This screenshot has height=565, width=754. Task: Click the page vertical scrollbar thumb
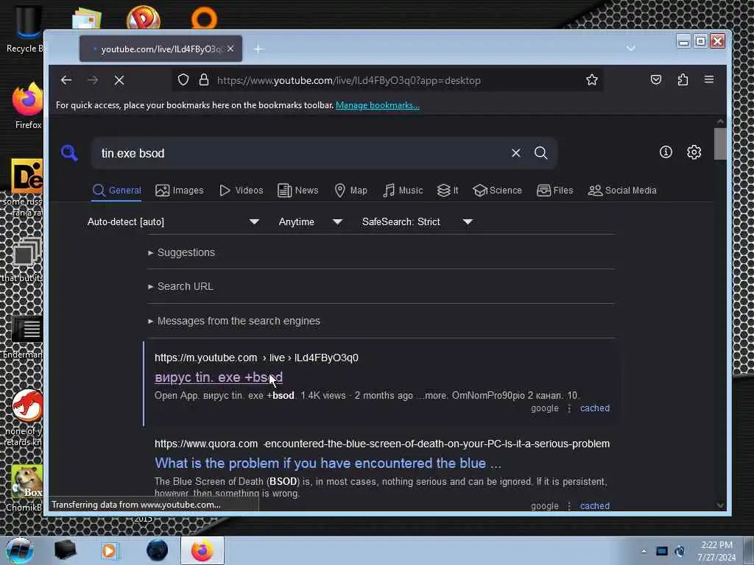[x=720, y=143]
